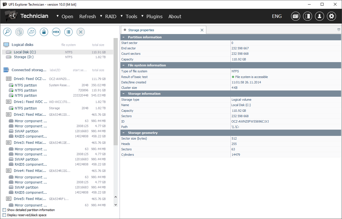Click the ID value OCZ-AWNZ0FW55696C1VJ

tap(250, 121)
